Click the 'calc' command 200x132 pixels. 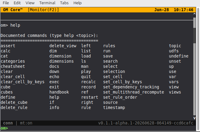point(5,51)
